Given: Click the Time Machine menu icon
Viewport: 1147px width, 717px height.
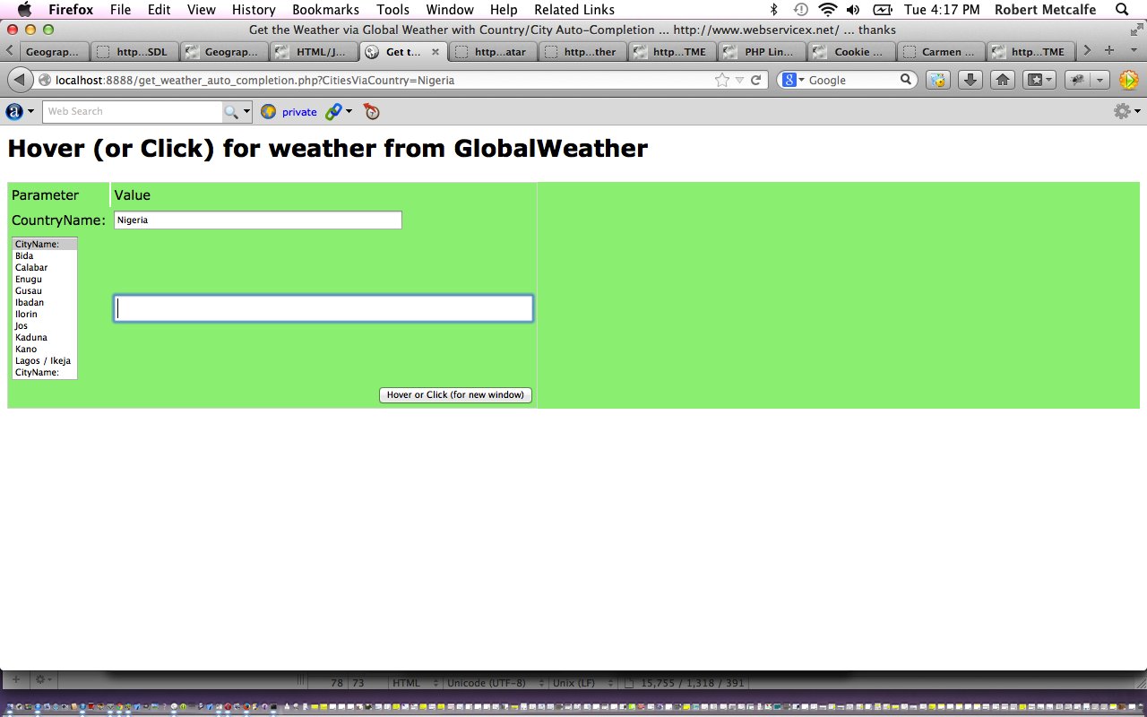Looking at the screenshot, I should [x=800, y=10].
